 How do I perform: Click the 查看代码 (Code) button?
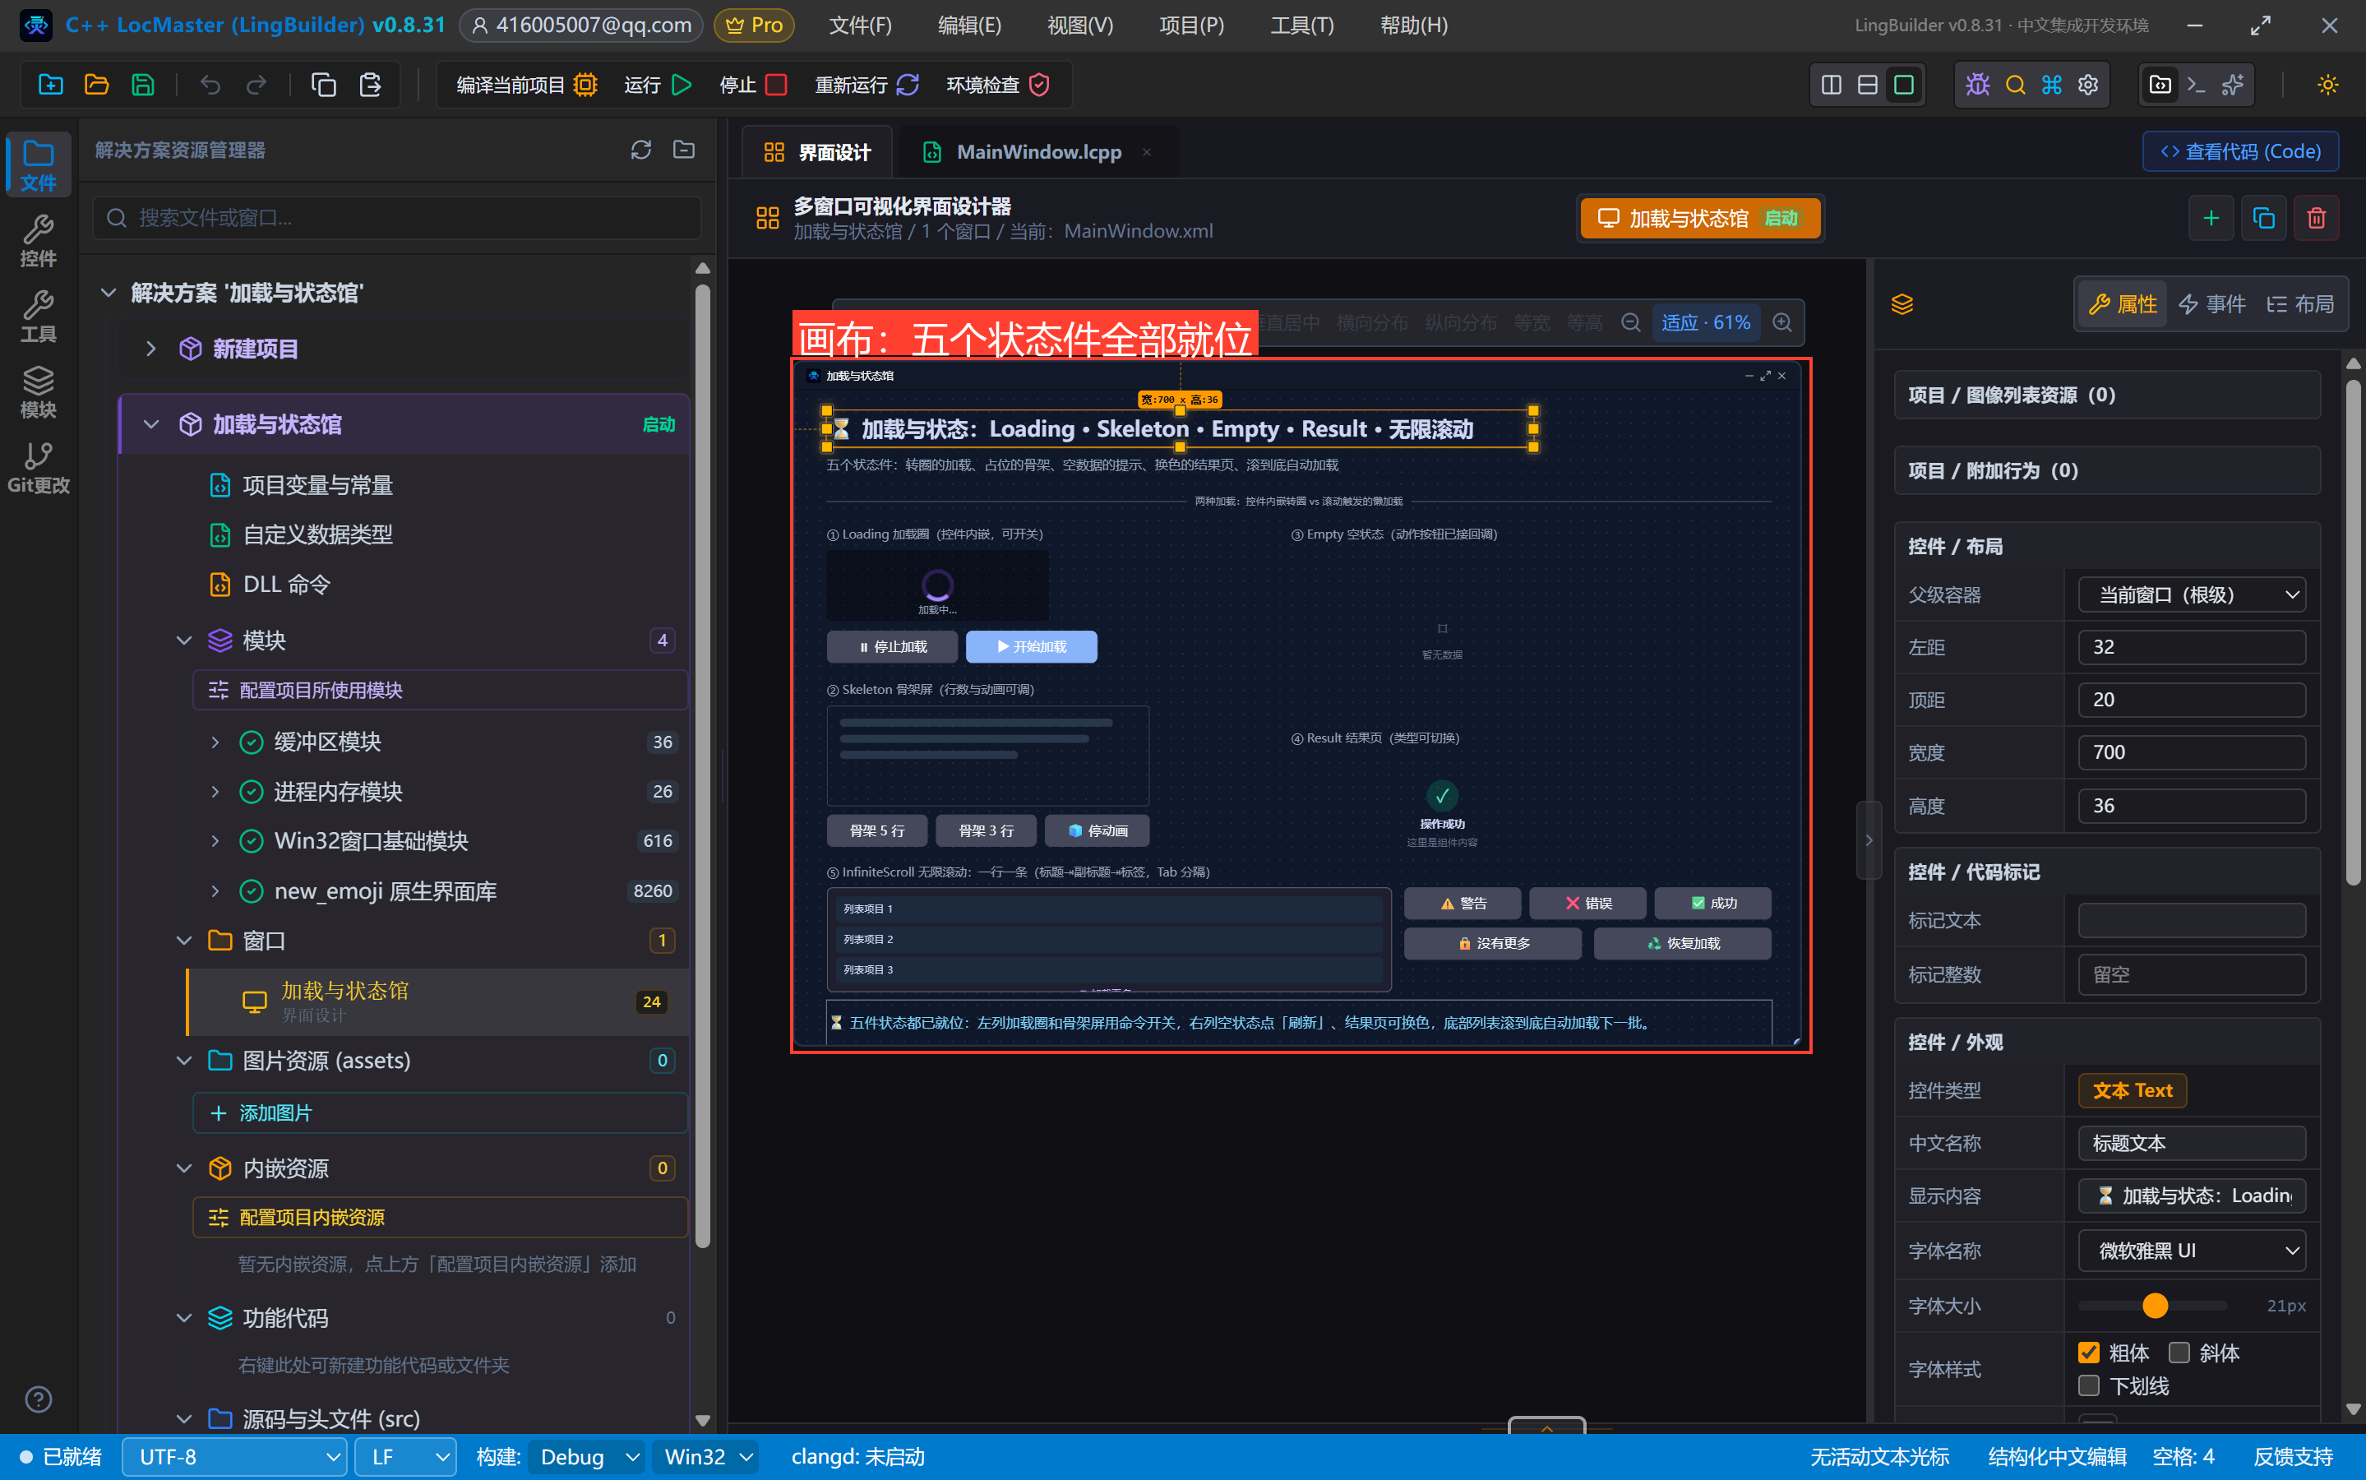pyautogui.click(x=2241, y=152)
